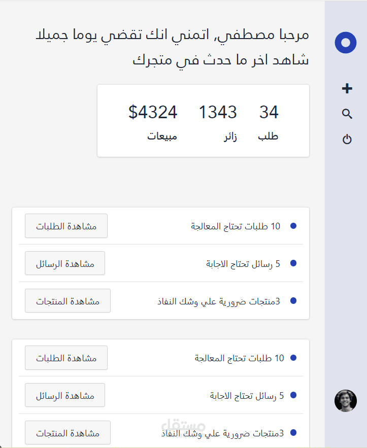Click مشاهدة المنتجات in second card
This screenshot has width=367, height=448.
68,433
